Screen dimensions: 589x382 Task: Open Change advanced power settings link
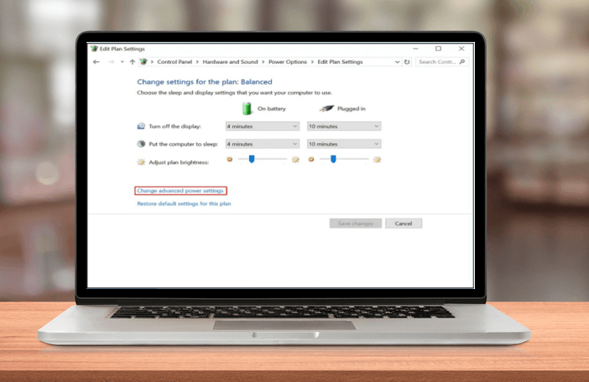coord(180,191)
